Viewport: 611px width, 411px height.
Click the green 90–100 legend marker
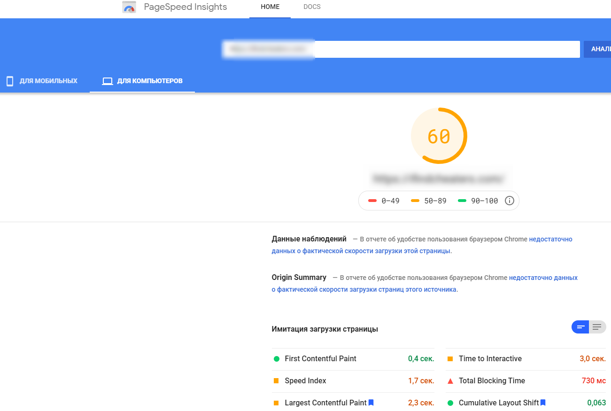(462, 201)
